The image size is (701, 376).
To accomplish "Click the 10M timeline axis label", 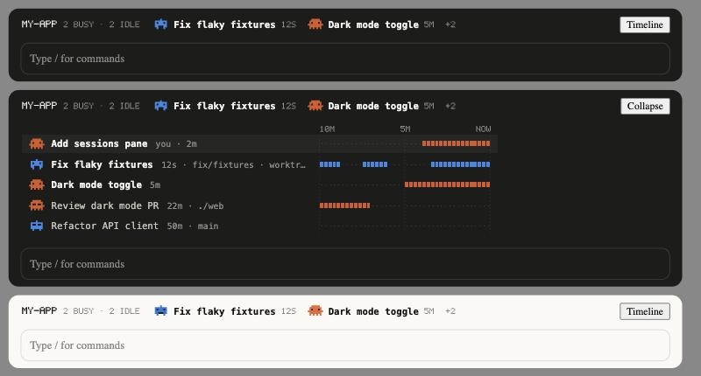I will tap(327, 129).
